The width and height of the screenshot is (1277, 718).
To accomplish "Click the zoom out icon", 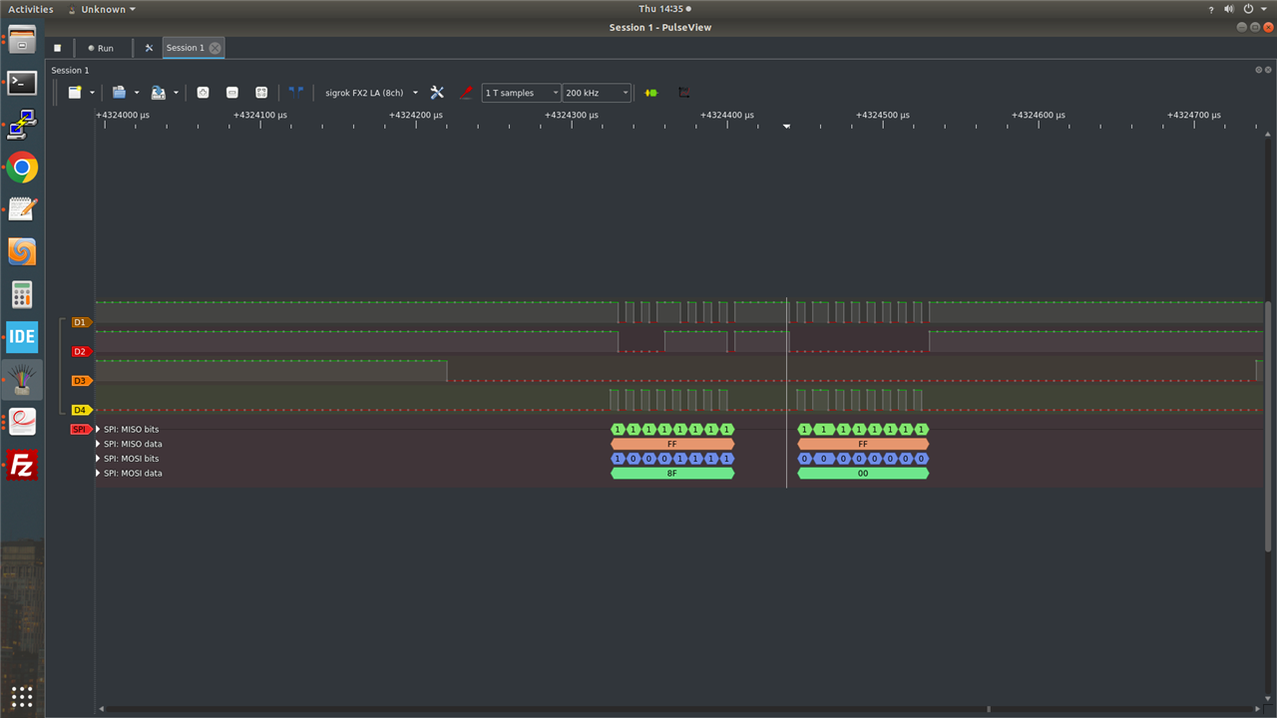I will 232,93.
